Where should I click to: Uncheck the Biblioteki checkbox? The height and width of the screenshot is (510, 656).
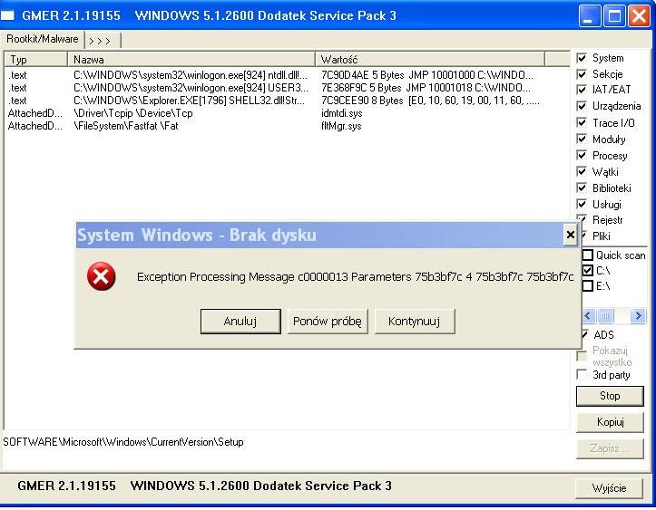coord(582,188)
